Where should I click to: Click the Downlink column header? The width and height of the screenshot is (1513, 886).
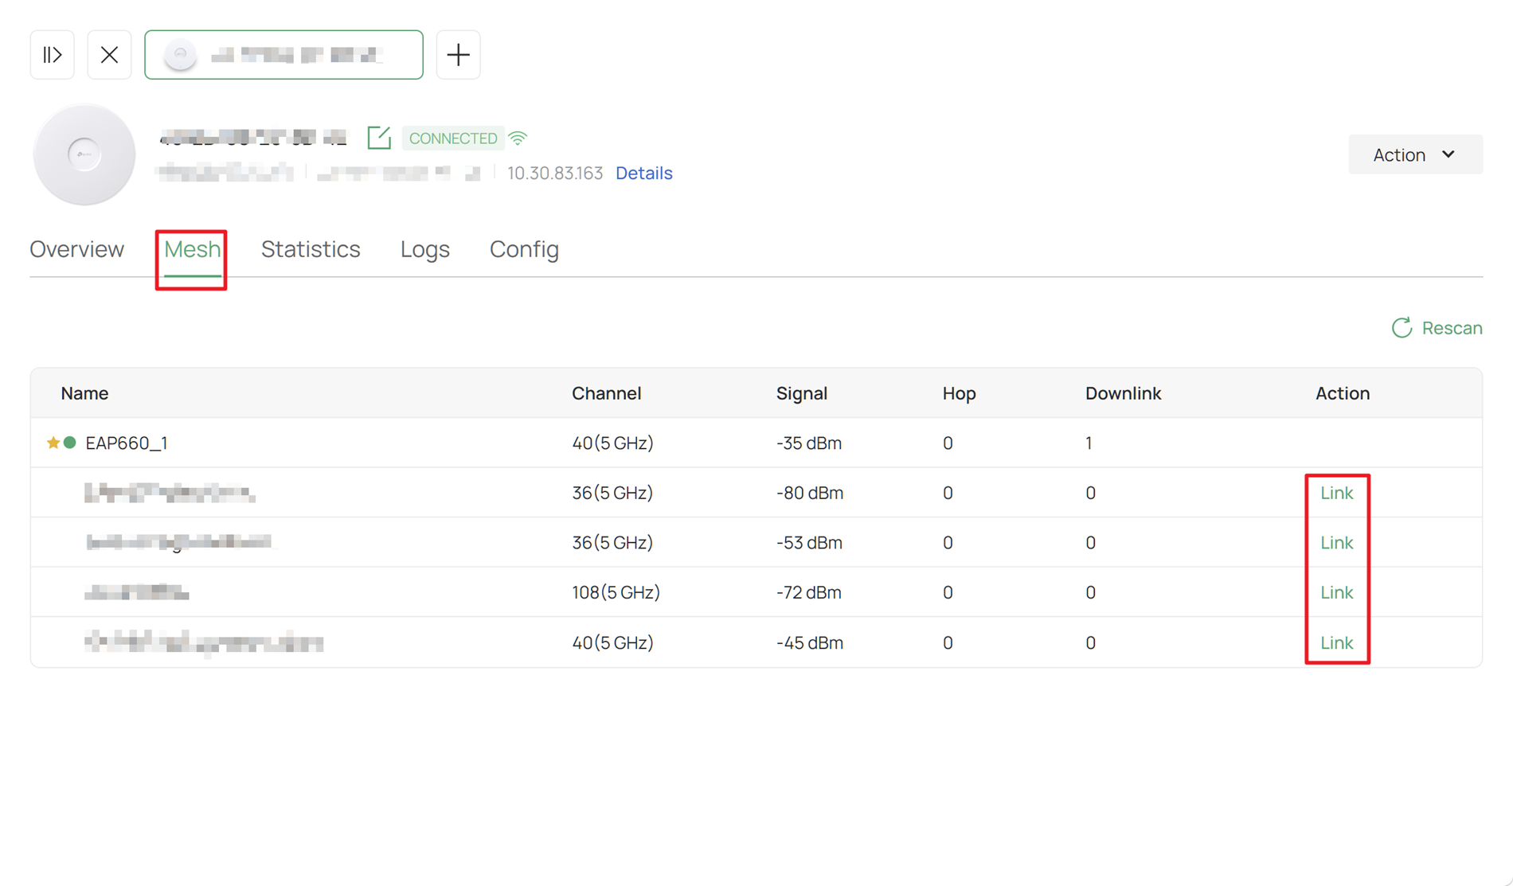[x=1123, y=393]
